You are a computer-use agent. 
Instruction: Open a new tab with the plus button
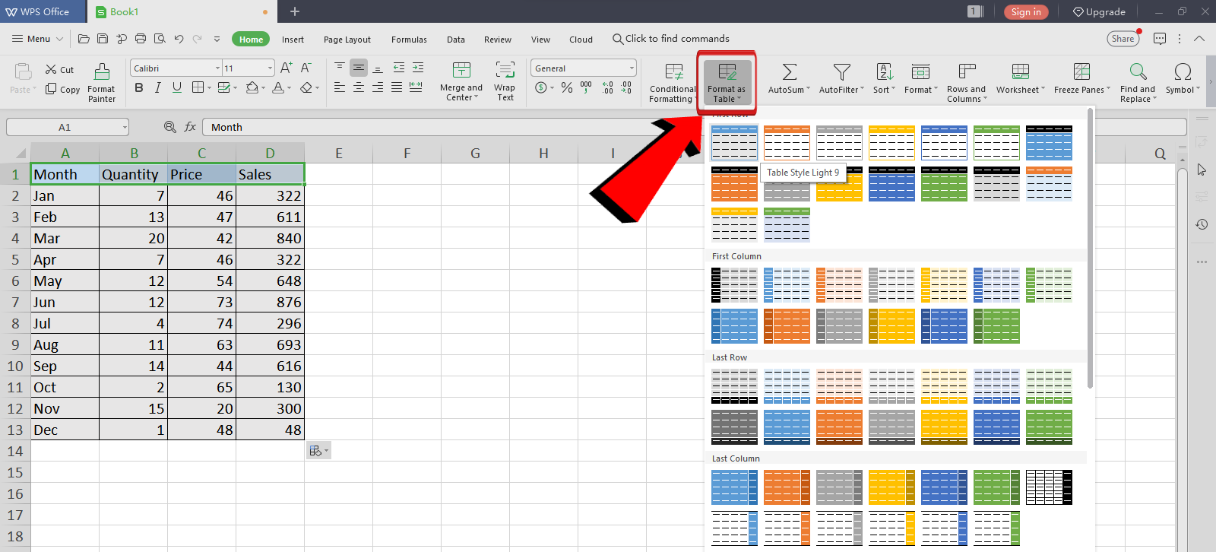point(295,11)
